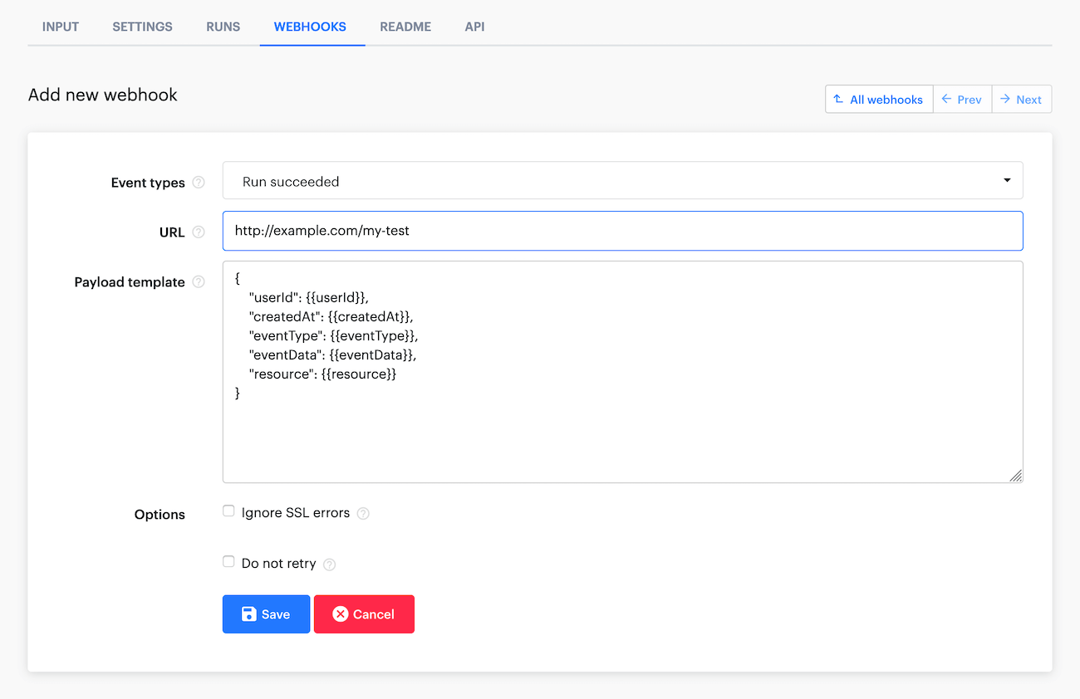Click inside the Payload template editor

click(x=623, y=369)
